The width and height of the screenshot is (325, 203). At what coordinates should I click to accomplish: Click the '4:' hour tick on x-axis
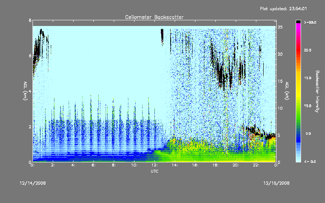pos(74,165)
